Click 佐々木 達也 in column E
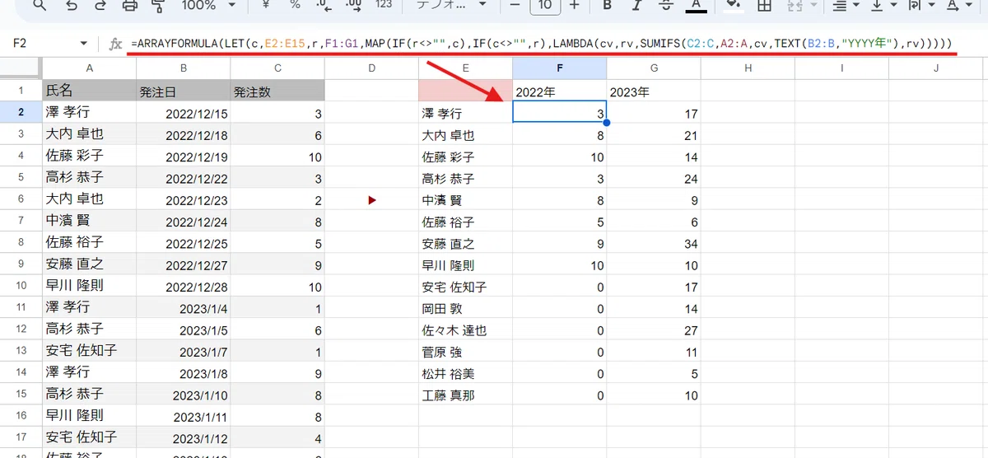988x458 pixels. [x=465, y=330]
